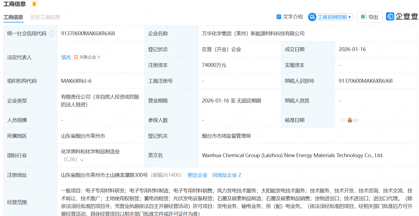Open the 文字介绍 text view
419x216 pixels.
(289, 17)
